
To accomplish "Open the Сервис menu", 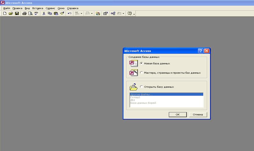I will coord(50,8).
